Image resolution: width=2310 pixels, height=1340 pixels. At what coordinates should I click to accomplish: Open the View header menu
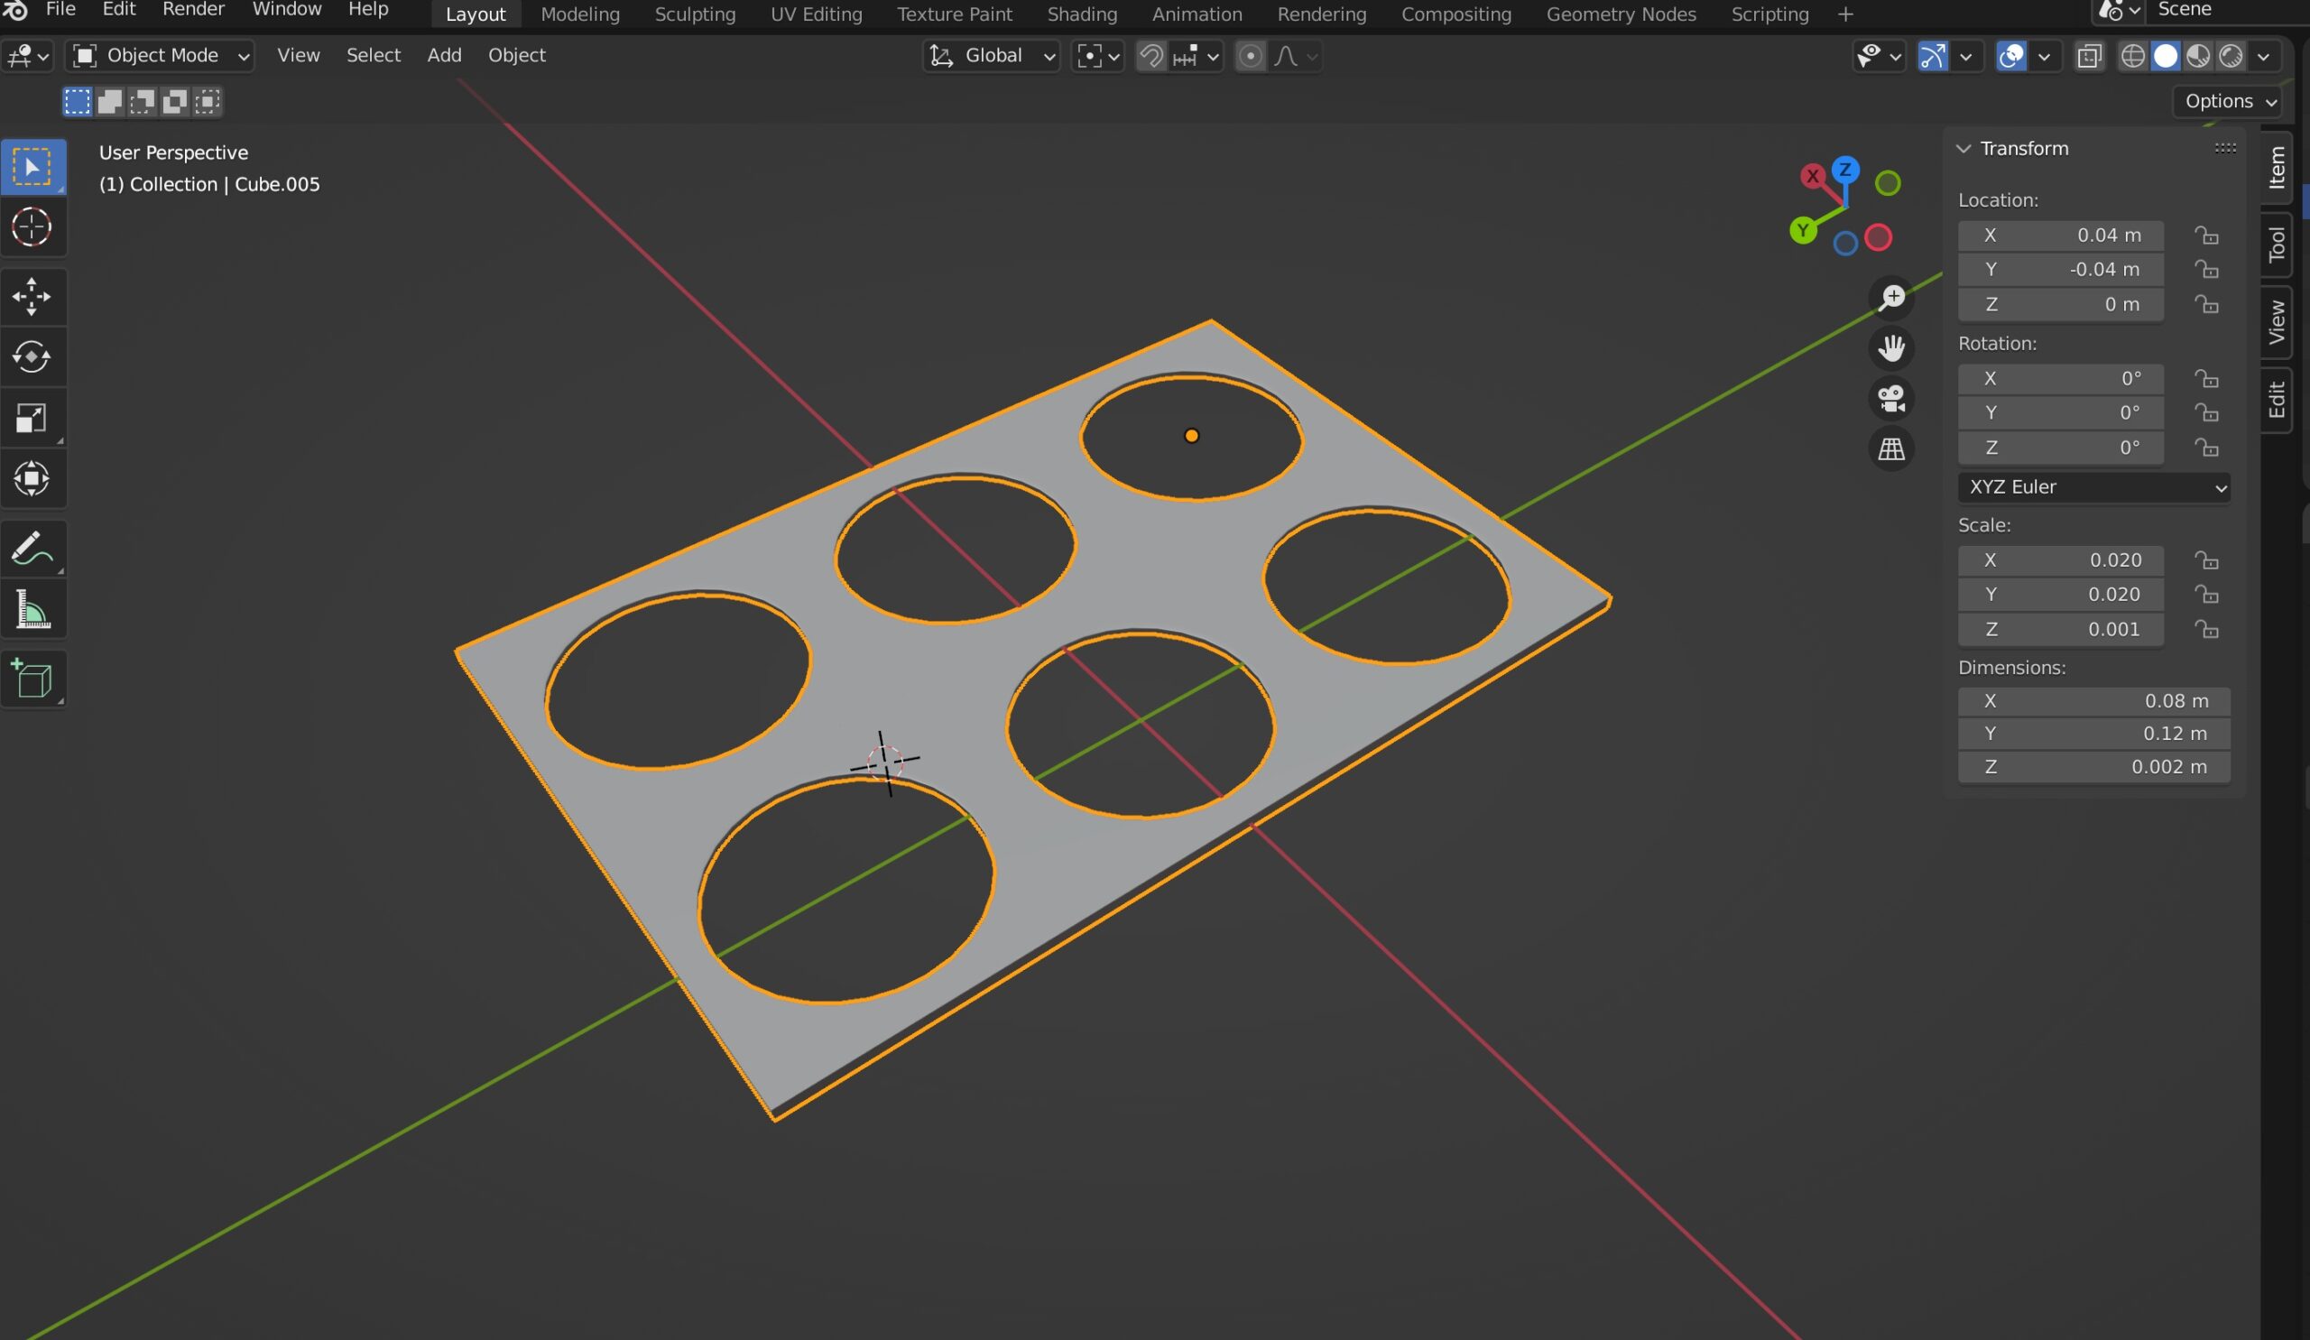coord(298,56)
